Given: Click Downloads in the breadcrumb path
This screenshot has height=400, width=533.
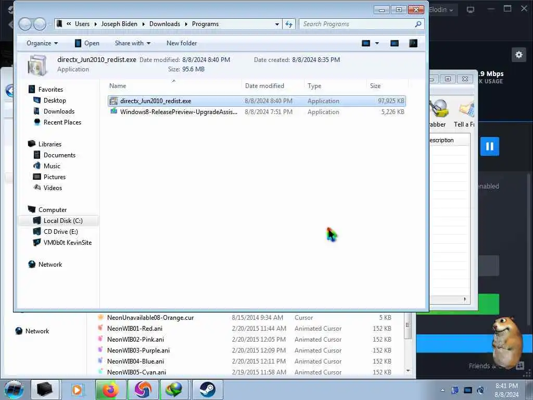Looking at the screenshot, I should point(164,24).
